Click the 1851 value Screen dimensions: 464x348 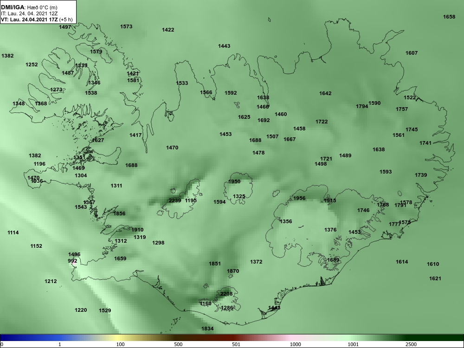point(215,264)
